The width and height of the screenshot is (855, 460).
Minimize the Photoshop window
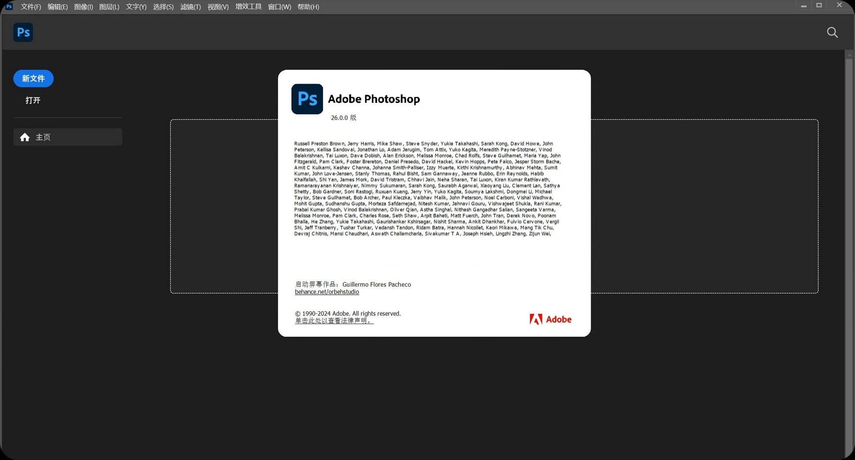tap(803, 6)
